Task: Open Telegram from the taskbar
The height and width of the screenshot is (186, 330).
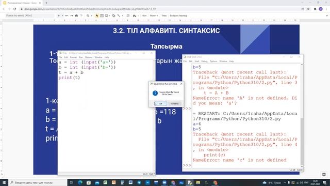Action: [x=139, y=182]
